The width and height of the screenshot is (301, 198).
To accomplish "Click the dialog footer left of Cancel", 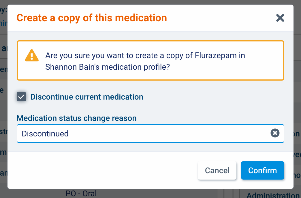I will (101, 170).
